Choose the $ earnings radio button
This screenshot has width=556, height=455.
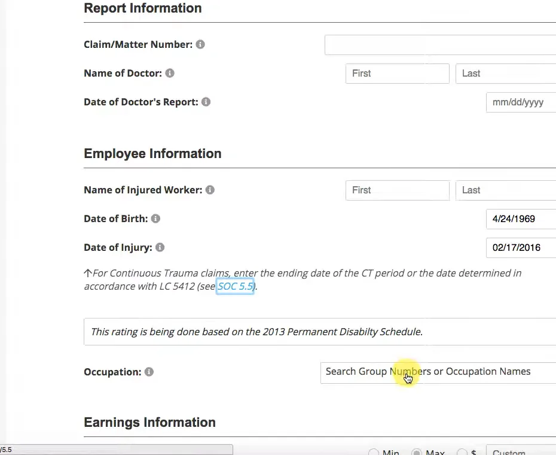click(462, 453)
